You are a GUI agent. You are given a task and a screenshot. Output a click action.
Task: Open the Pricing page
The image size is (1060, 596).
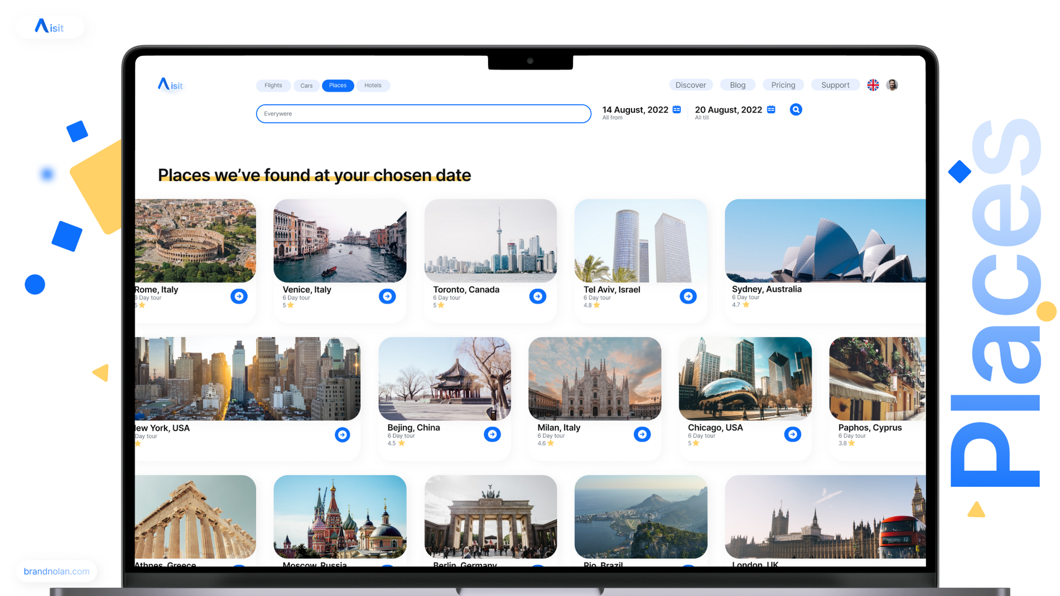(783, 85)
